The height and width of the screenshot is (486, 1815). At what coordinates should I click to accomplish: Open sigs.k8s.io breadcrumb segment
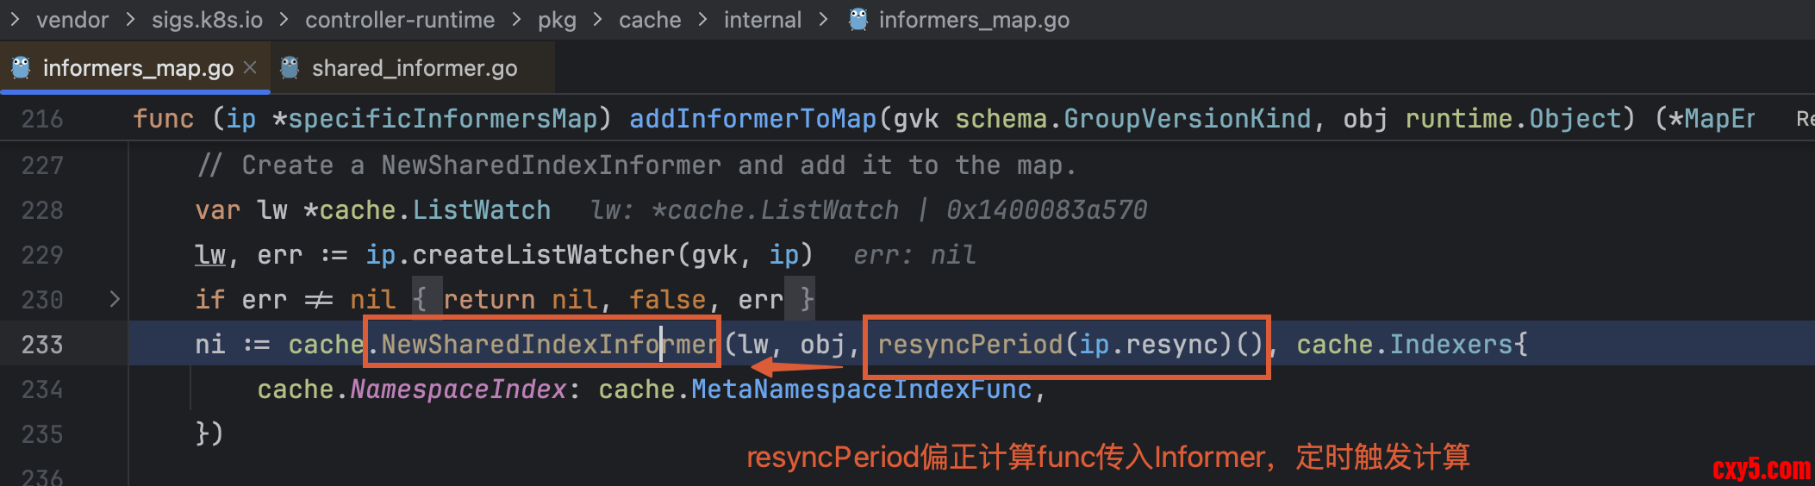[207, 19]
